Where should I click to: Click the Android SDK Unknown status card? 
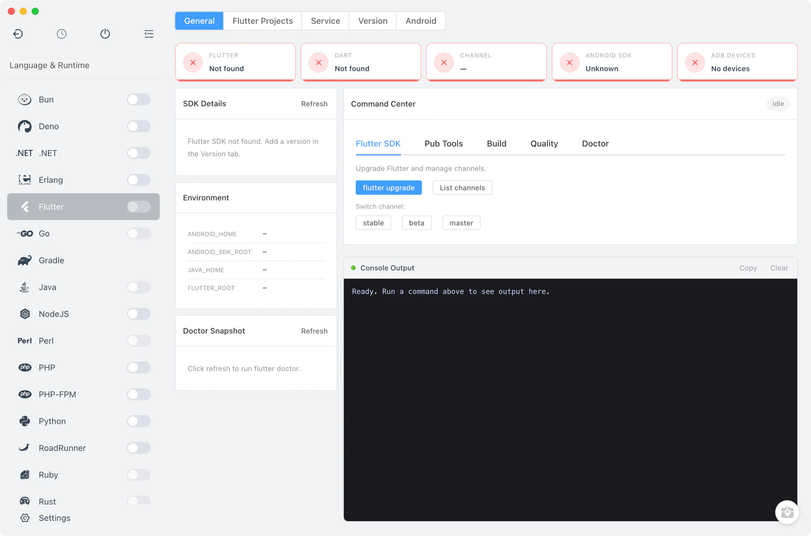tap(612, 62)
